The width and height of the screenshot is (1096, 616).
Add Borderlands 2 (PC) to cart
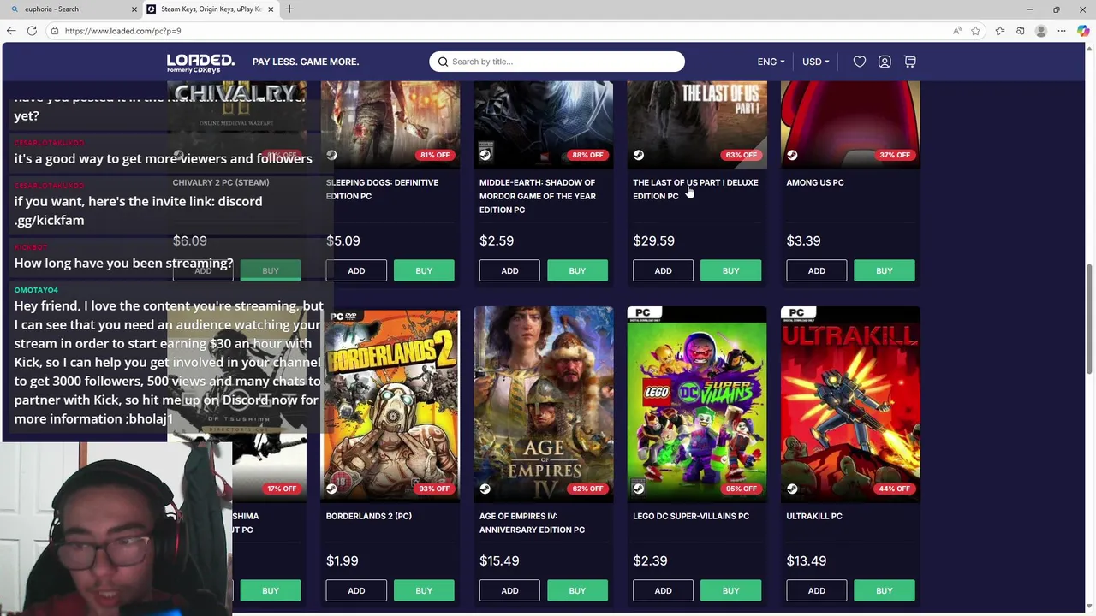(x=356, y=590)
